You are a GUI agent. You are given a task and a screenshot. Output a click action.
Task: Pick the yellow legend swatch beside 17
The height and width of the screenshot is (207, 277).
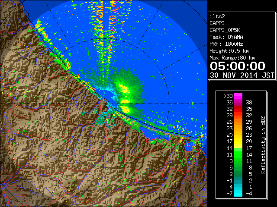click(238, 141)
